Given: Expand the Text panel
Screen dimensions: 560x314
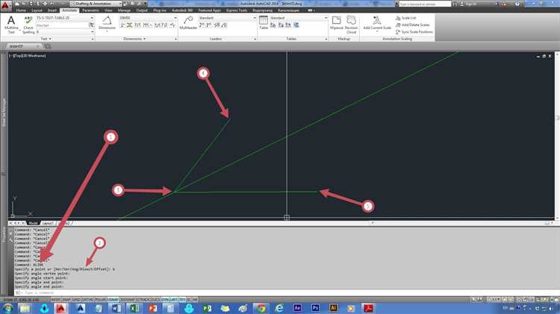Looking at the screenshot, I should (x=46, y=39).
